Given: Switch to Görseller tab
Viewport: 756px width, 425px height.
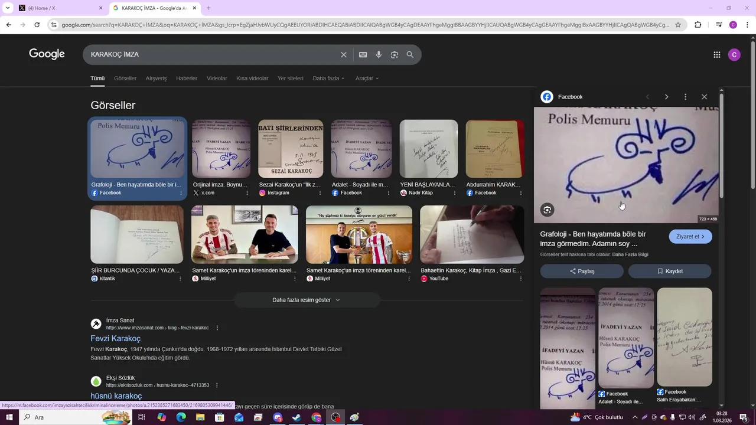Looking at the screenshot, I should [125, 79].
